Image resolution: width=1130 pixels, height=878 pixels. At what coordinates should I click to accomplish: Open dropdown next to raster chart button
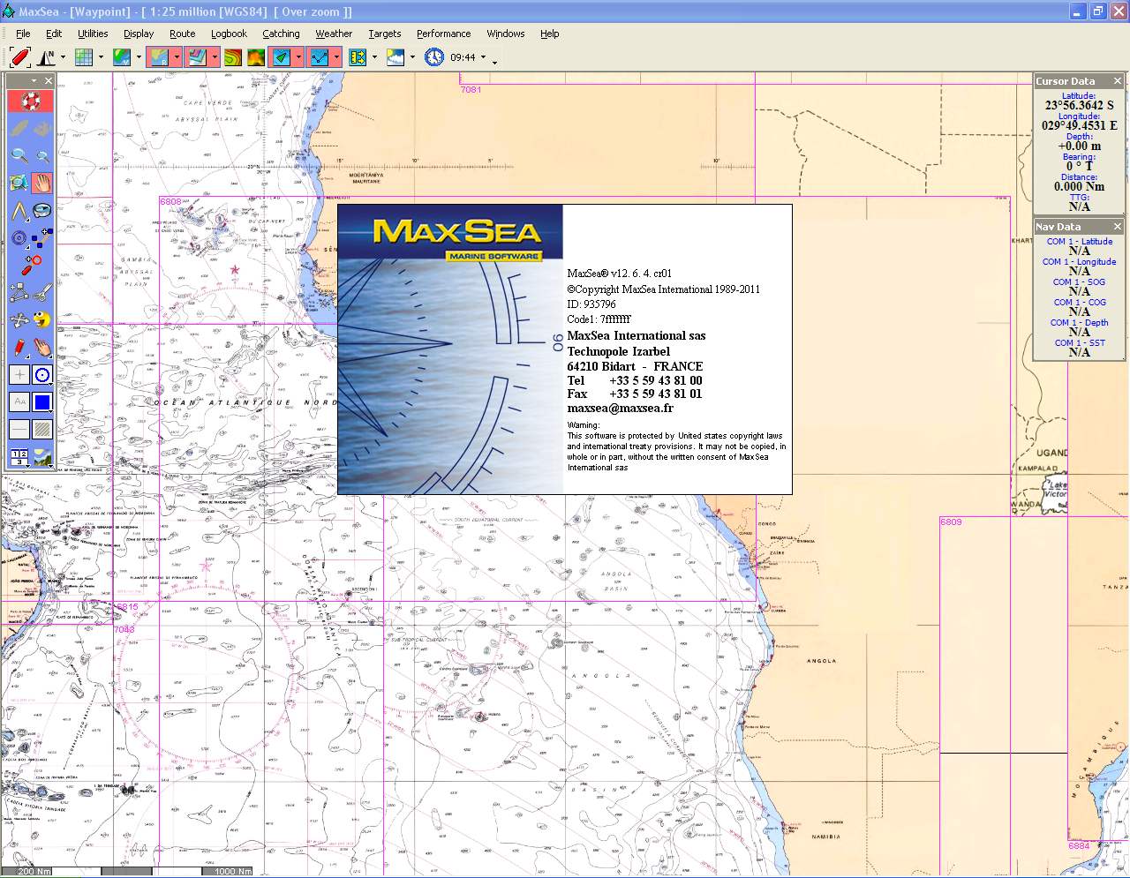[177, 57]
